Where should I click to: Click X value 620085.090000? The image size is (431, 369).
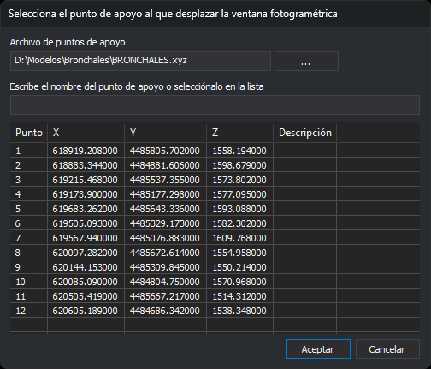(85, 282)
